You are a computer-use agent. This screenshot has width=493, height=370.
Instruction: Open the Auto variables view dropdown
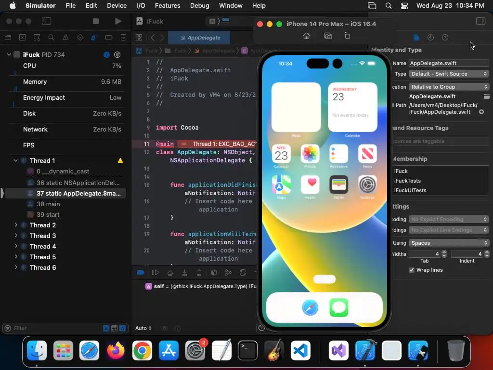[143, 328]
